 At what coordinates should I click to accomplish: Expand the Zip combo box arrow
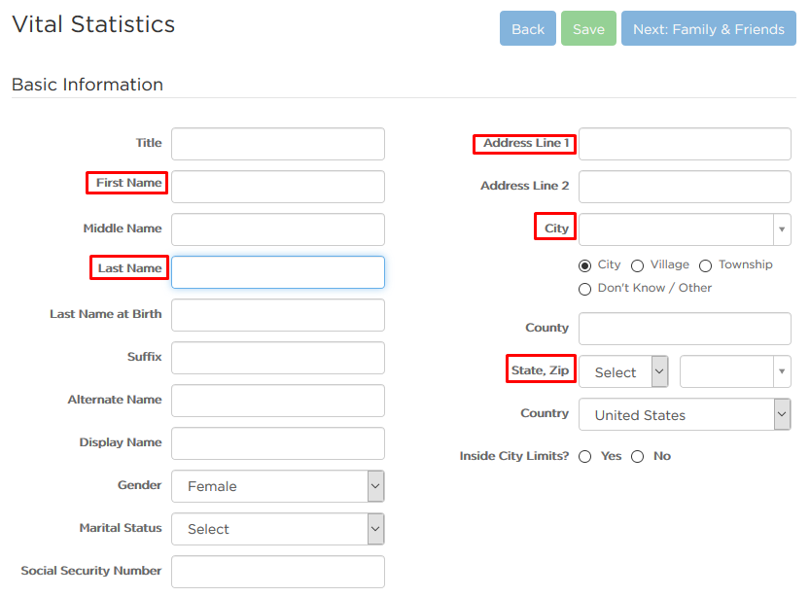[x=782, y=371]
